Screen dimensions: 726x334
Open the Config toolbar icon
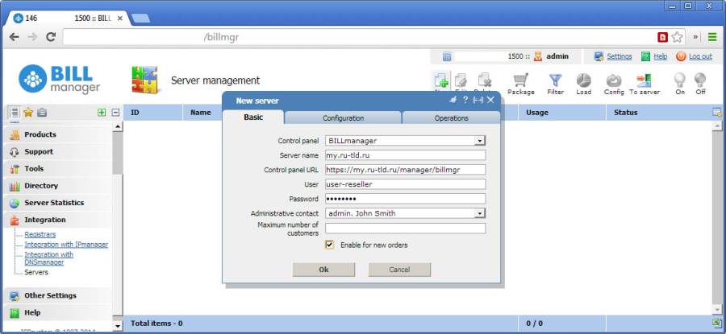[614, 80]
